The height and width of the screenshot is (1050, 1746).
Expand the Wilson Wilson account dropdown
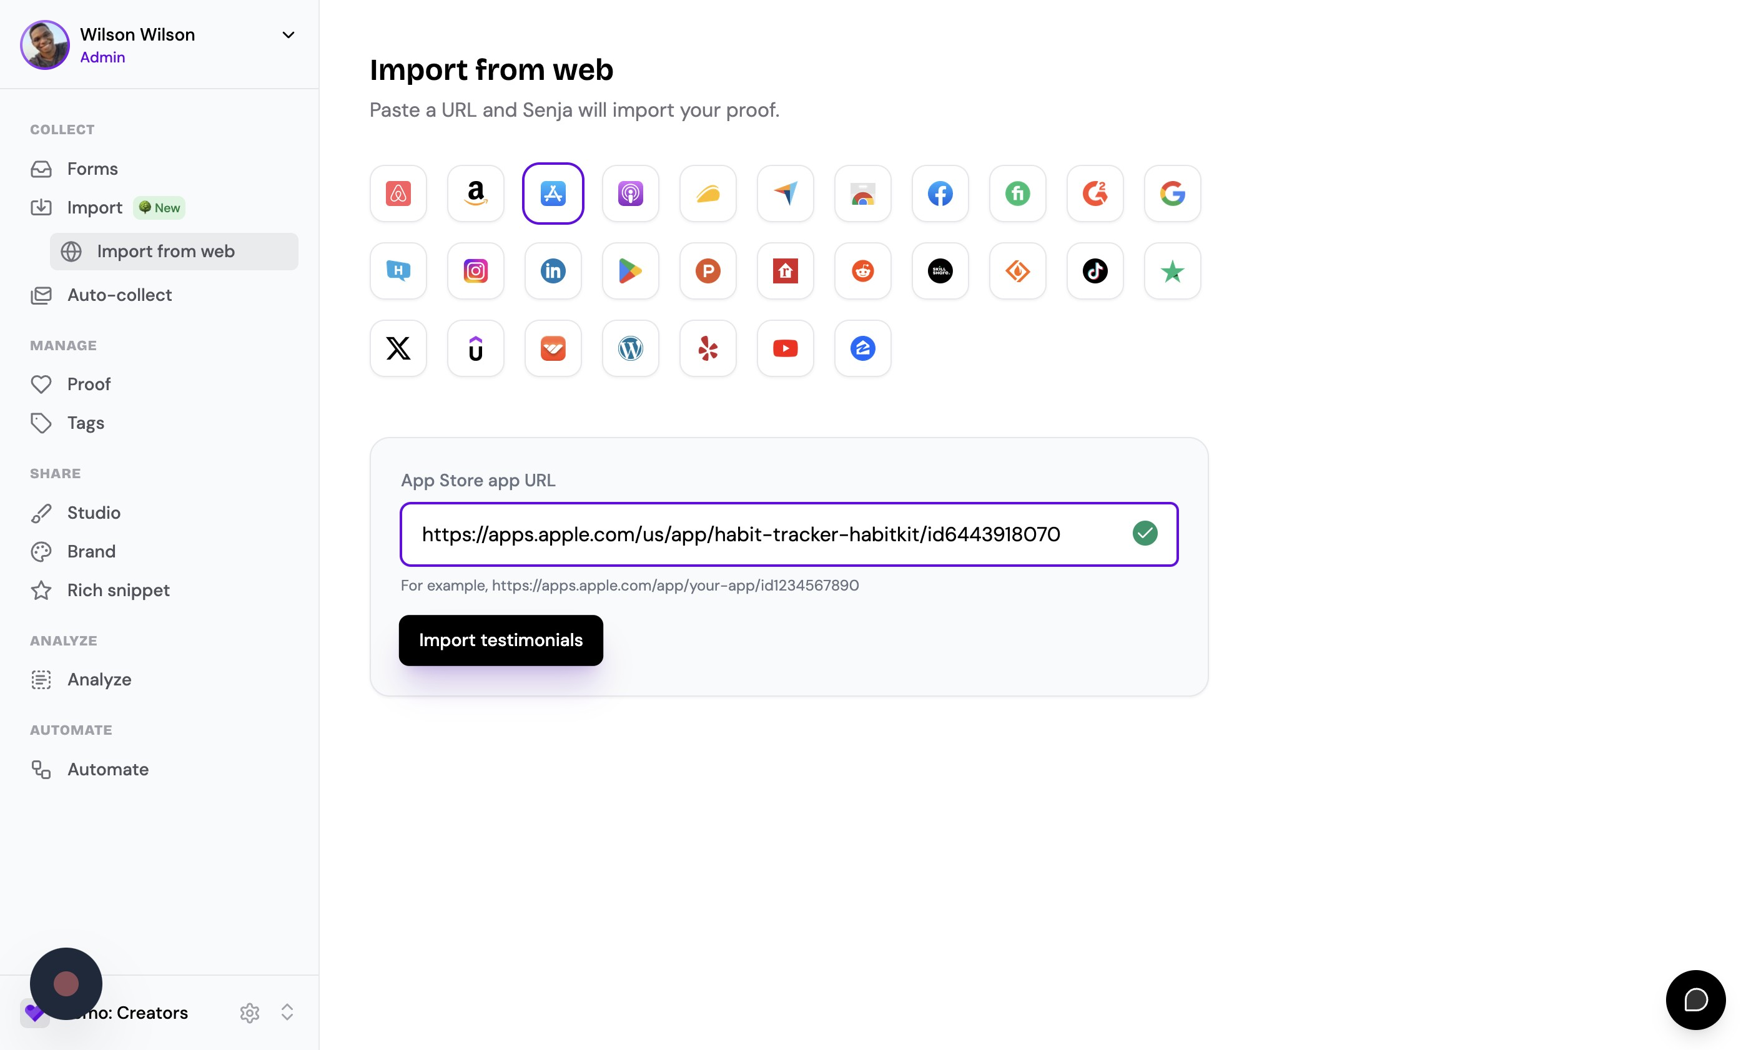pos(288,35)
